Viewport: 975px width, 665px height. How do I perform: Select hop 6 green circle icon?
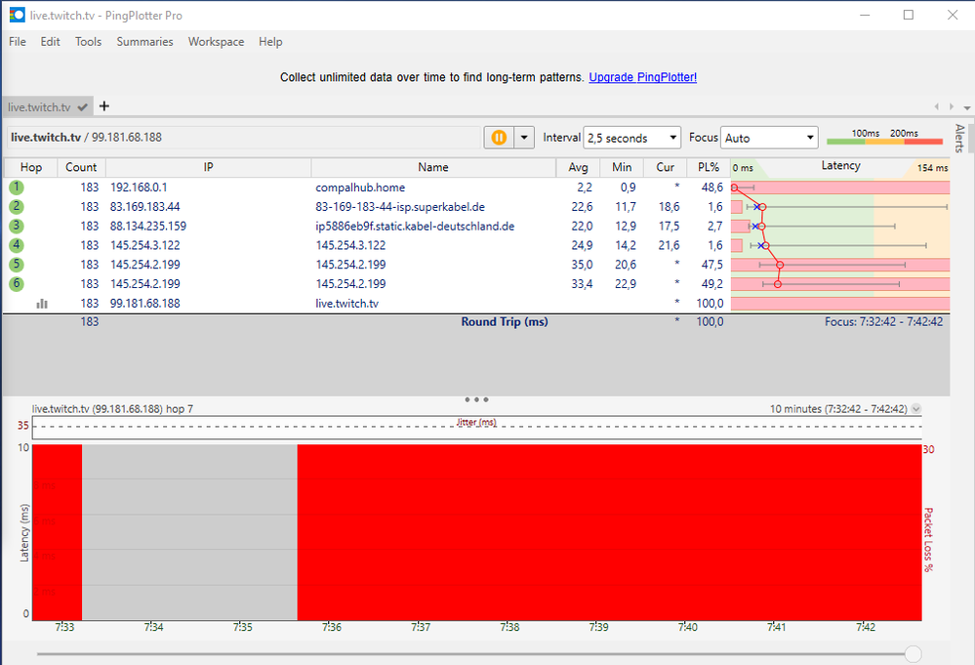pyautogui.click(x=17, y=283)
